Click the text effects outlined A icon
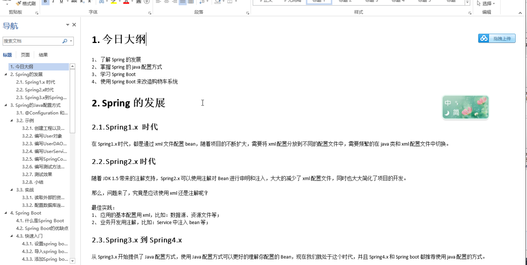 [x=101, y=1]
